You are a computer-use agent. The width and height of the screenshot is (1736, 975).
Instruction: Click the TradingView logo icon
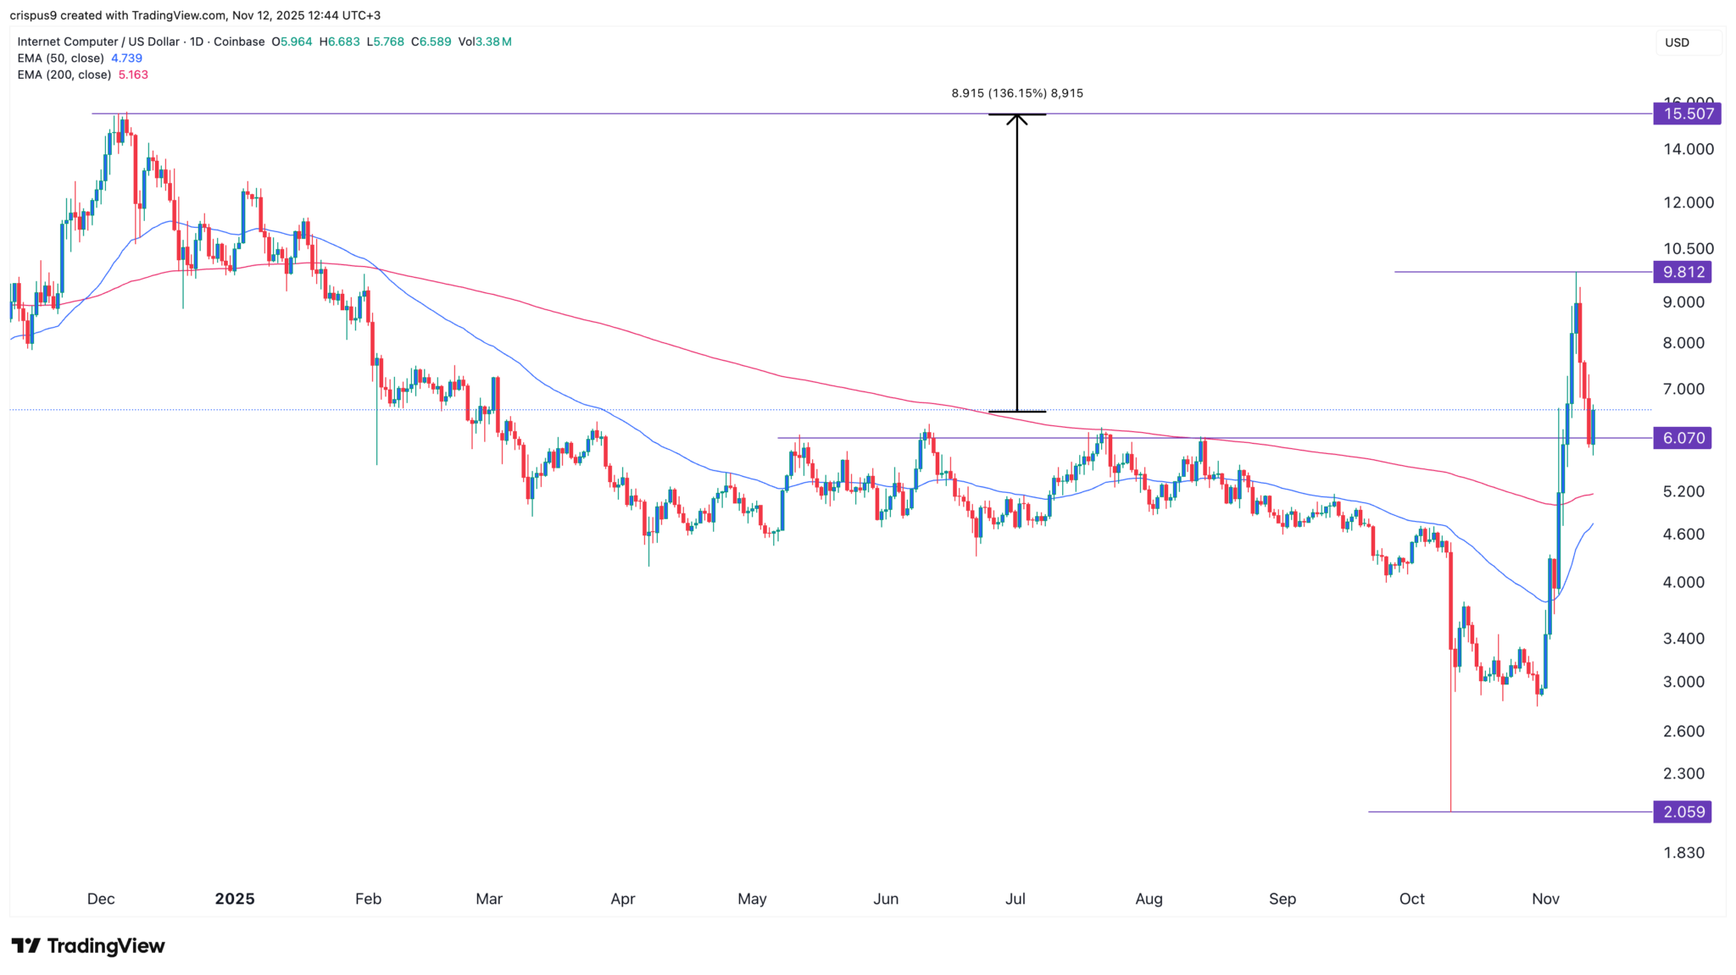coord(25,945)
